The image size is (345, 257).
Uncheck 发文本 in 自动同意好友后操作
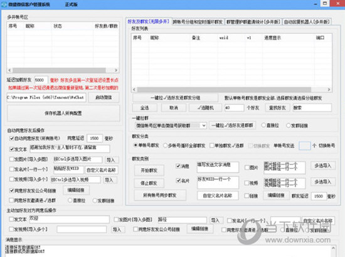tap(12, 149)
